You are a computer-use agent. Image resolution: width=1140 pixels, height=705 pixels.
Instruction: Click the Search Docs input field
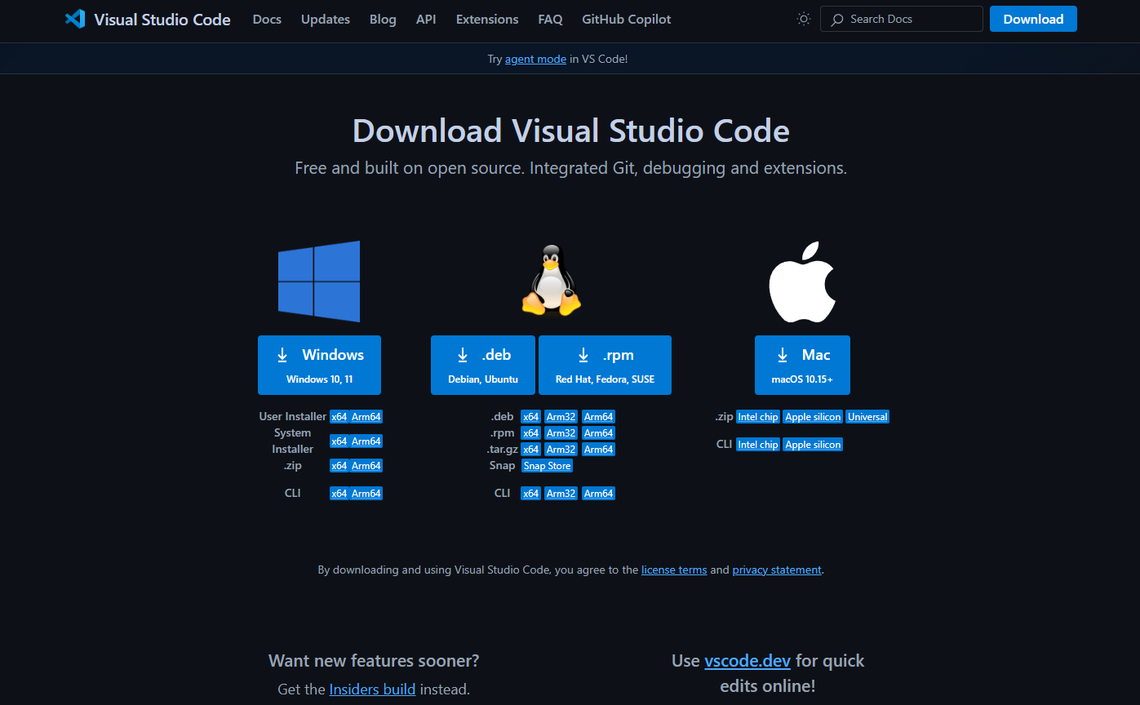pyautogui.click(x=902, y=19)
